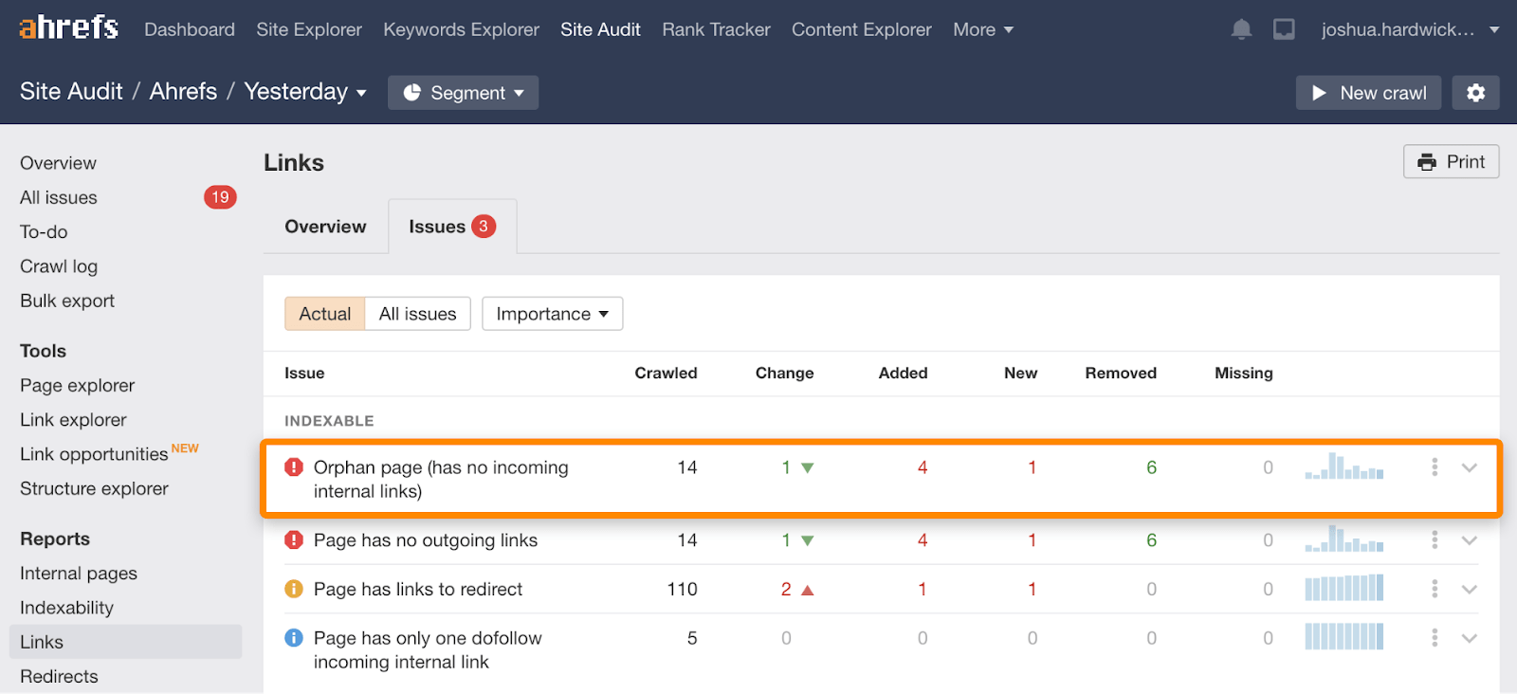
Task: Open three-dot menu for Orphan page row
Action: tap(1435, 467)
